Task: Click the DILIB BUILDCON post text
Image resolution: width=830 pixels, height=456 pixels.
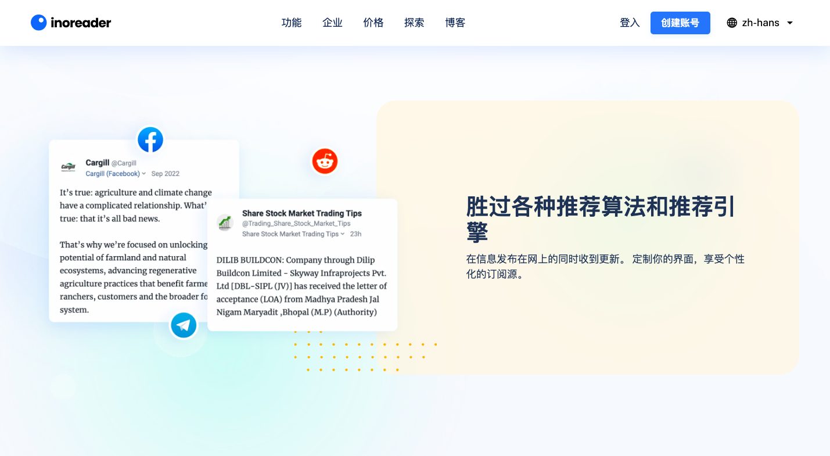Action: (x=302, y=286)
